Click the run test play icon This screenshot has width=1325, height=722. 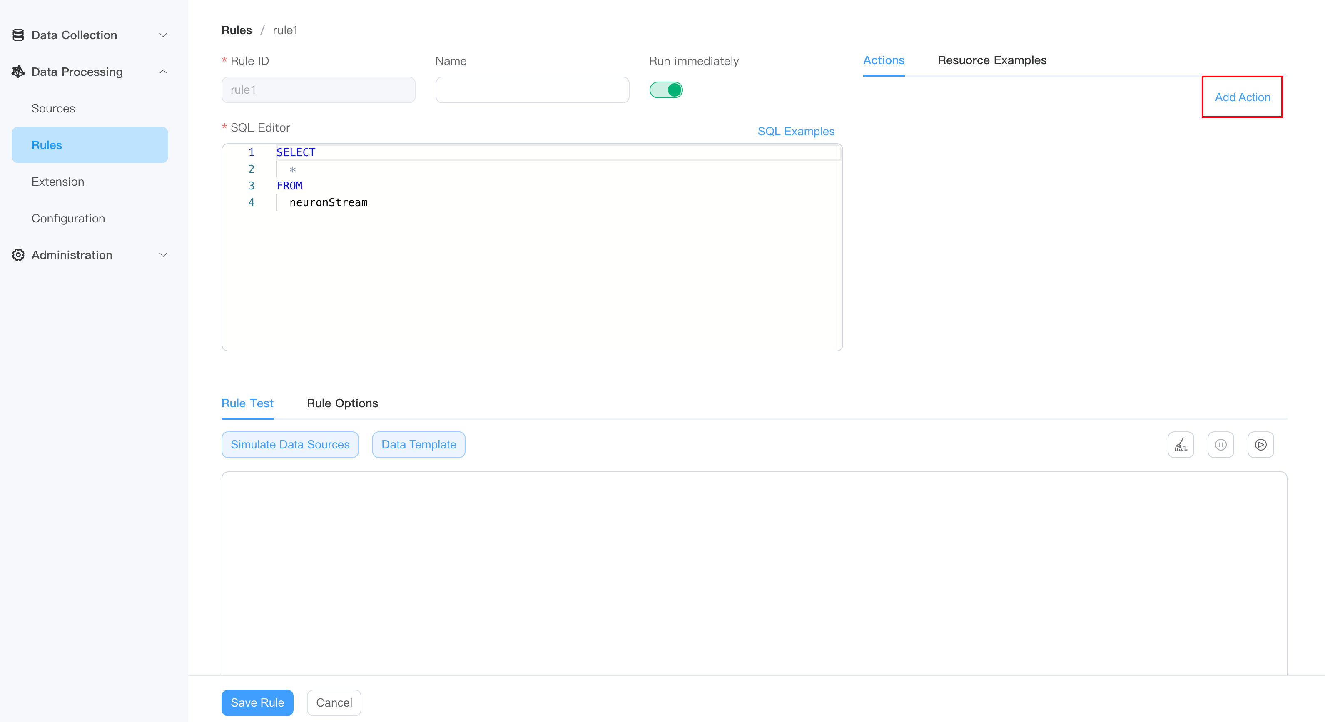[1260, 444]
